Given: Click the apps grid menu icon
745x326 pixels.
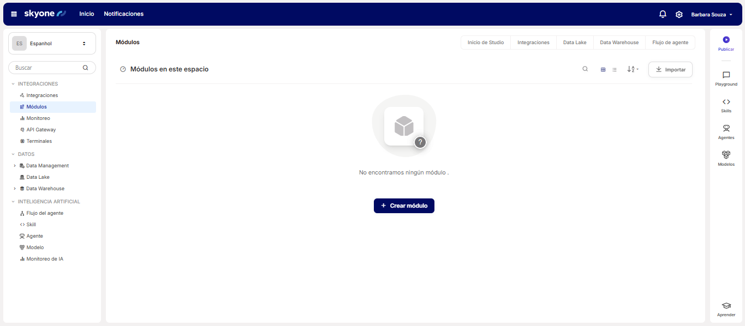Looking at the screenshot, I should click(14, 14).
